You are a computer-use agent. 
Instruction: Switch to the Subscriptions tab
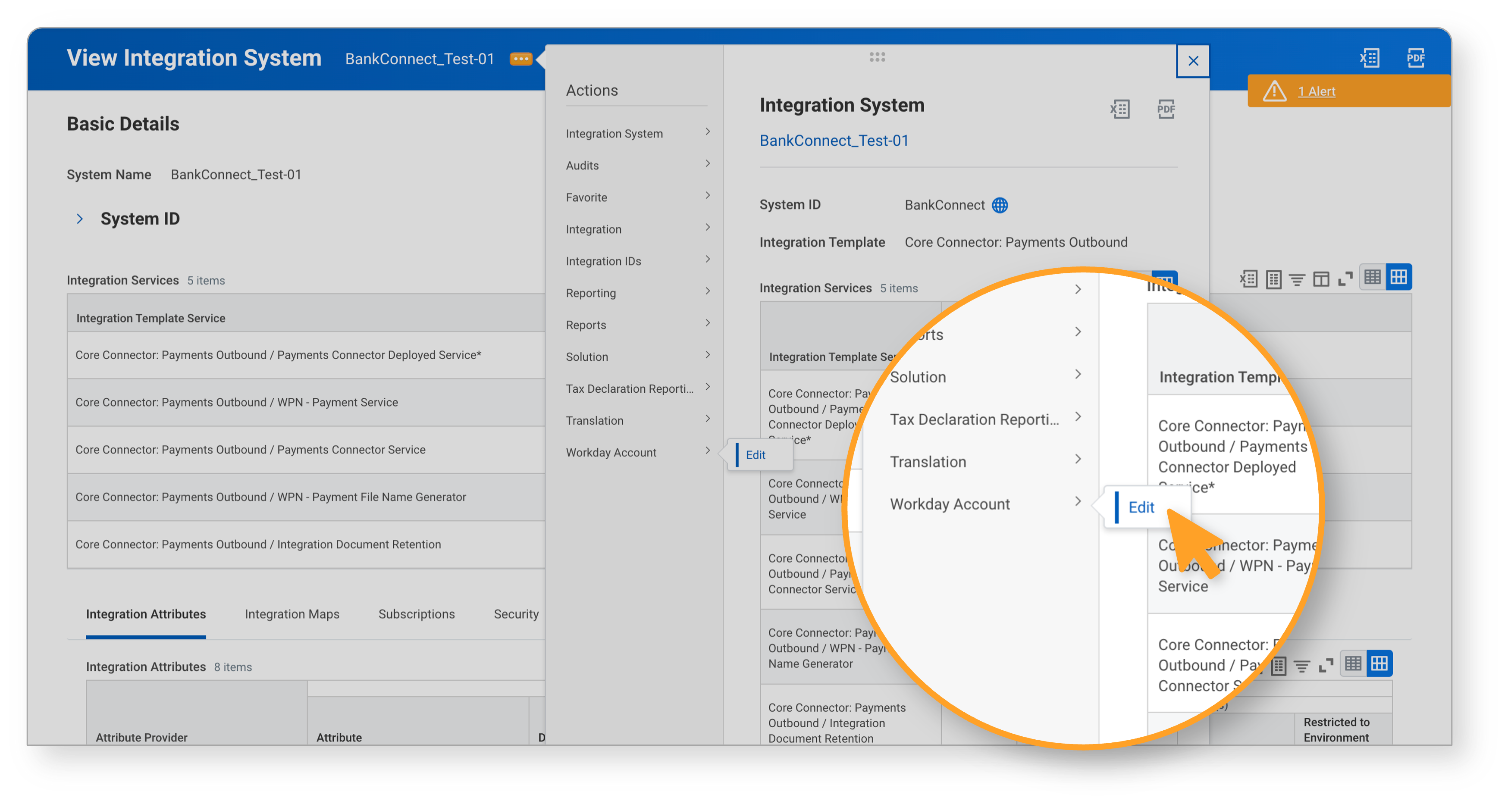pos(416,614)
